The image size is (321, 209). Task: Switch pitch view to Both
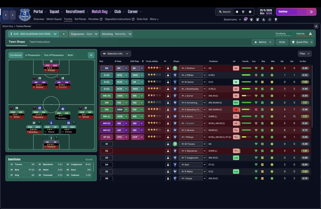(70, 55)
